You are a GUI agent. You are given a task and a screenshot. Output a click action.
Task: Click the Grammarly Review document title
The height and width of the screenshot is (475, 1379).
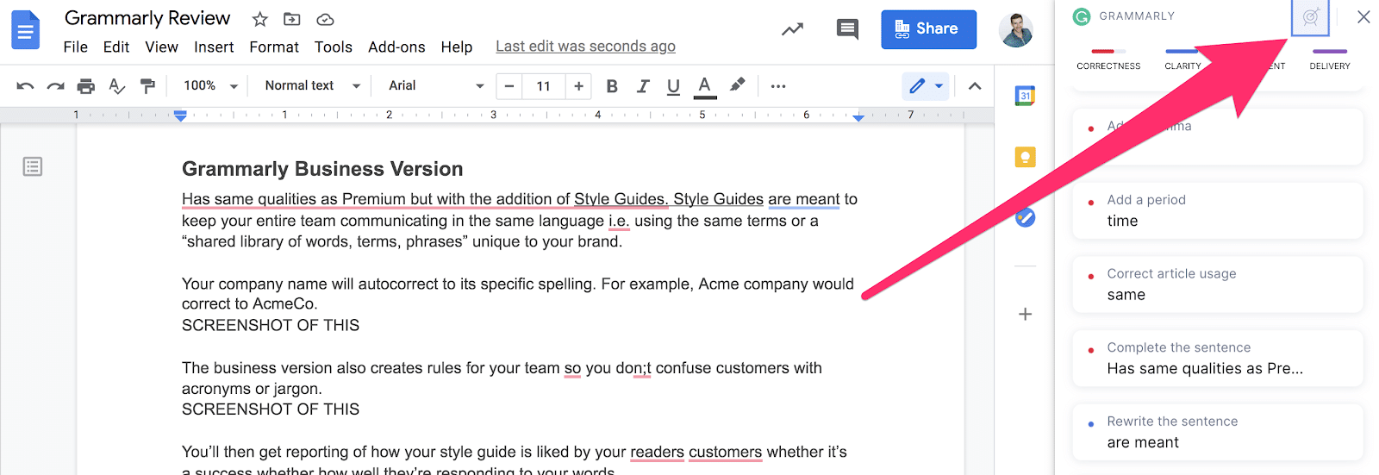147,18
